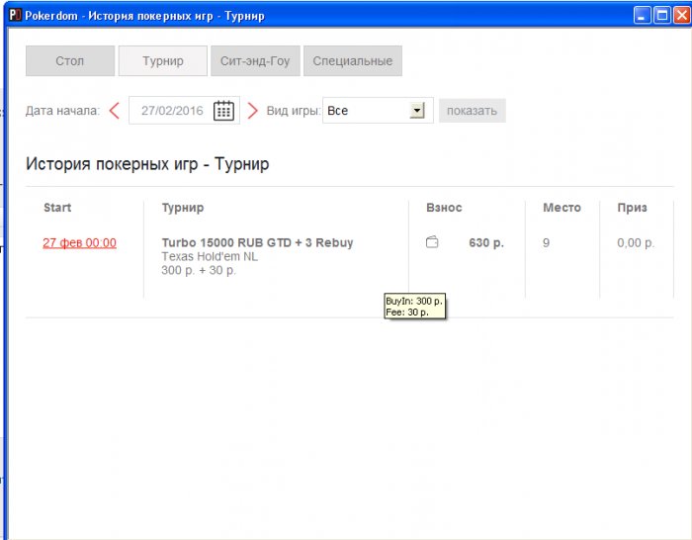The width and height of the screenshot is (692, 540).
Task: Click the Texas Hold'em NL game type text
Action: point(210,256)
